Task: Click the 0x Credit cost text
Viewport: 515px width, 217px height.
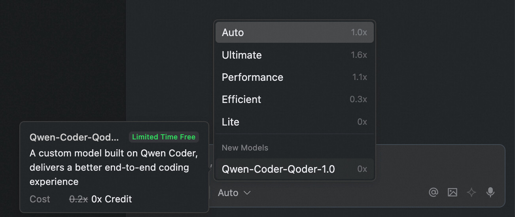Action: pos(112,199)
